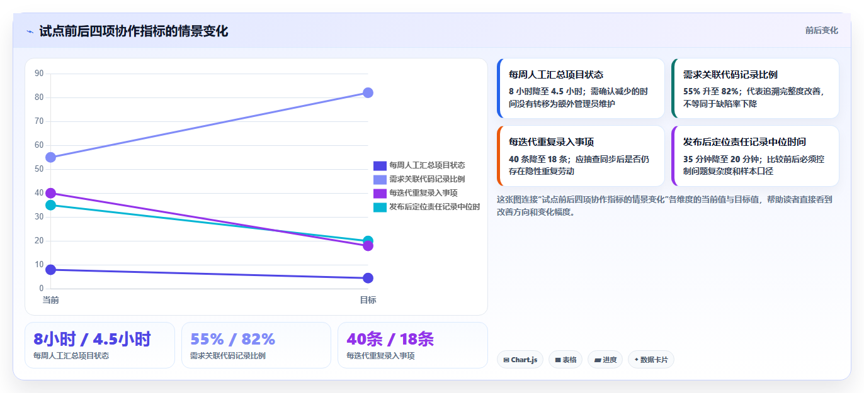Image resolution: width=864 pixels, height=393 pixels.
Task: Open the 每迭代重复录入事项 info card title
Action: [x=552, y=141]
